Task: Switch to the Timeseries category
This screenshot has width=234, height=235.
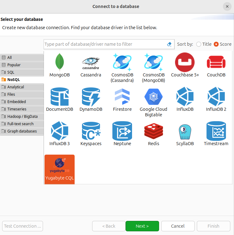Action: tap(21, 109)
